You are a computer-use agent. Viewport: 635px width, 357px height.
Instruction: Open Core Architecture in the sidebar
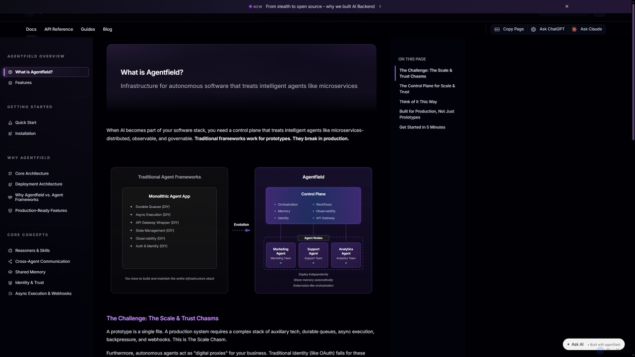[x=46, y=174]
